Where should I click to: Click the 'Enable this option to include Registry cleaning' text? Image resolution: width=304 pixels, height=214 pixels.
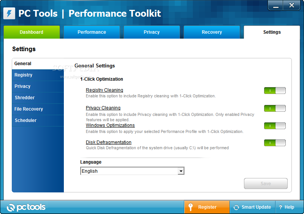[x=150, y=96]
